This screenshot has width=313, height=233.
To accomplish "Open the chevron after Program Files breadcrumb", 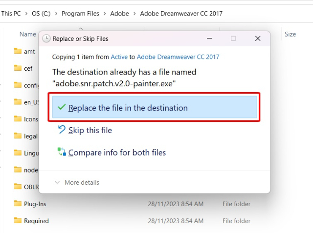I will coord(105,14).
